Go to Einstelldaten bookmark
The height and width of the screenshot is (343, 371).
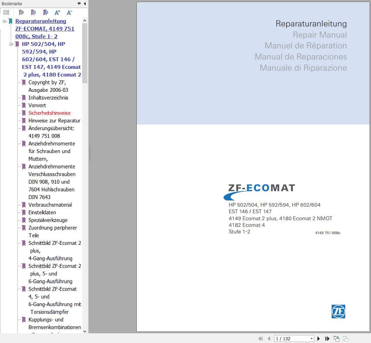point(42,213)
